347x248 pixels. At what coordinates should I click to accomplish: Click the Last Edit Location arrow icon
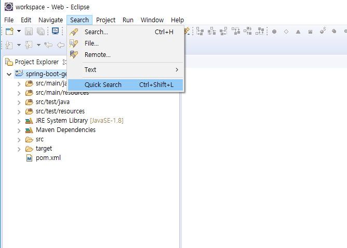click(x=48, y=45)
